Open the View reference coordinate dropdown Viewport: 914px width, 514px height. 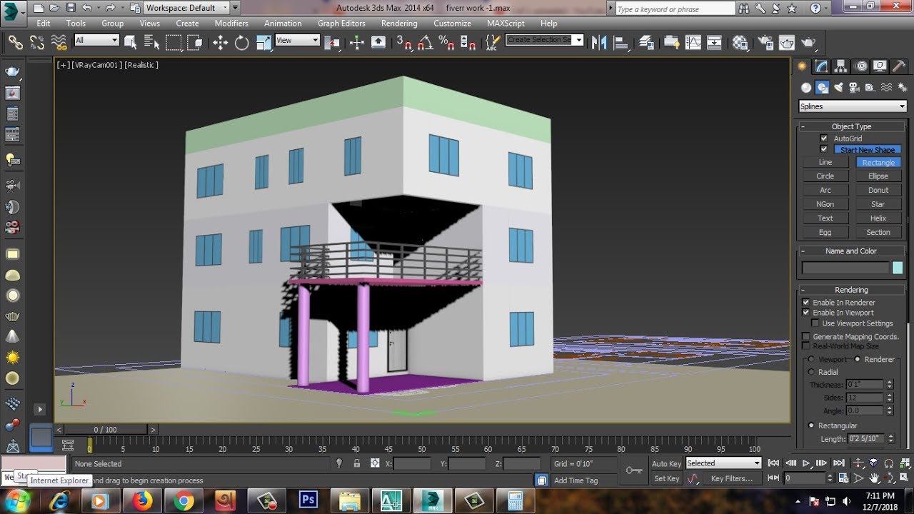[297, 41]
